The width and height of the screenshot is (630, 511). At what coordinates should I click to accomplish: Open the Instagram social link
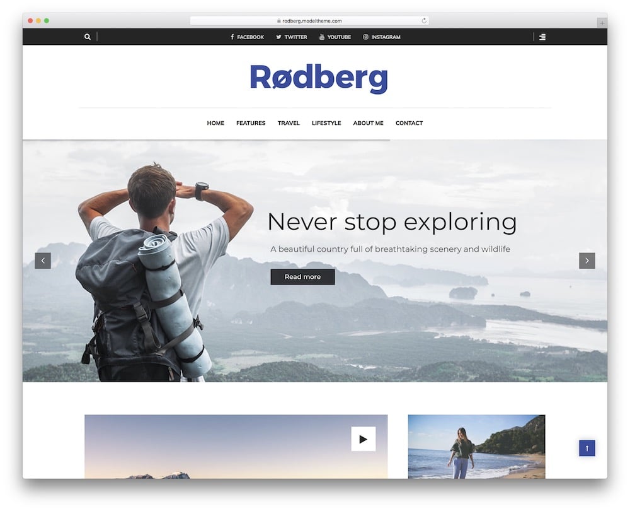coord(382,37)
